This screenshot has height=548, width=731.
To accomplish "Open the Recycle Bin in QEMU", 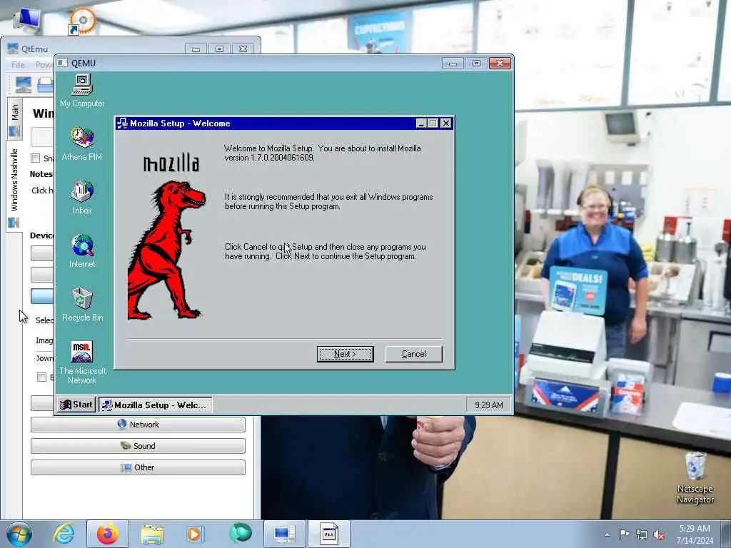I will [x=82, y=305].
